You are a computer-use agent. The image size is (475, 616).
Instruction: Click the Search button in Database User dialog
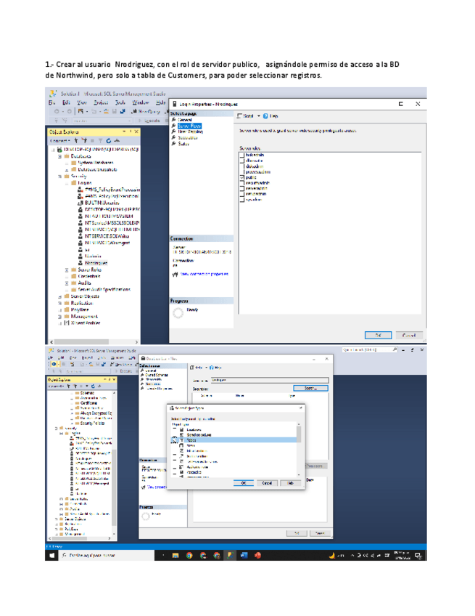[310, 388]
